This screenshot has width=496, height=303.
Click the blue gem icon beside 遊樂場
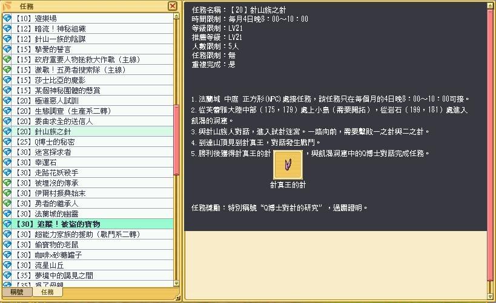(x=7, y=19)
